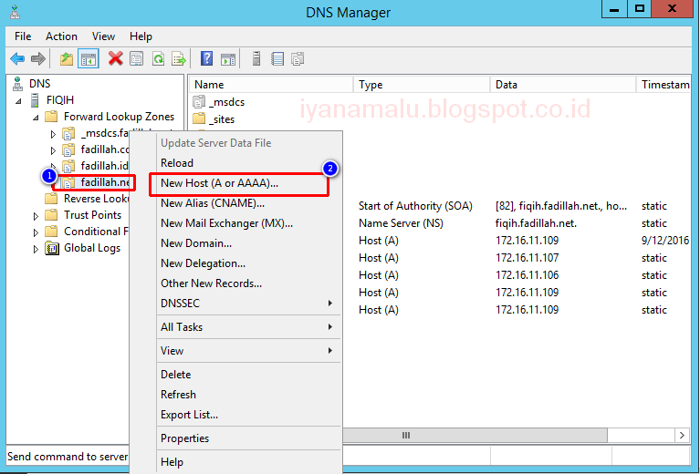The image size is (700, 474).
Task: Open the blue Help question-mark icon
Action: tap(206, 58)
